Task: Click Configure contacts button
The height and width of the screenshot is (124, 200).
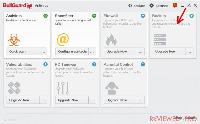Action: coord(72,51)
